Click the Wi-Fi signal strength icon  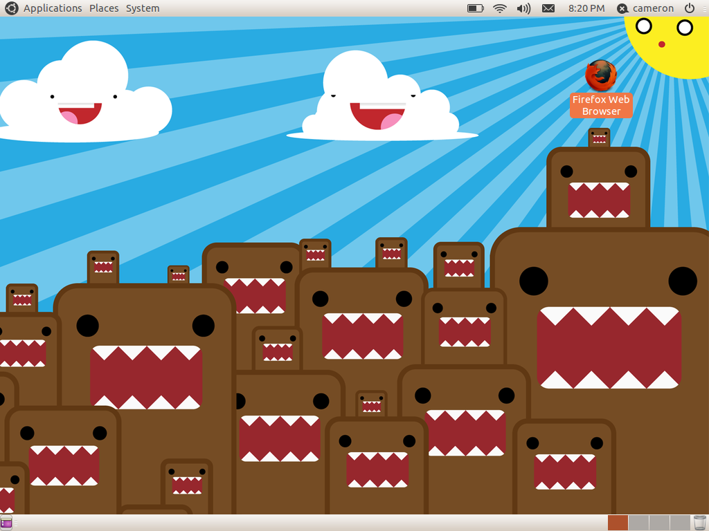point(500,8)
